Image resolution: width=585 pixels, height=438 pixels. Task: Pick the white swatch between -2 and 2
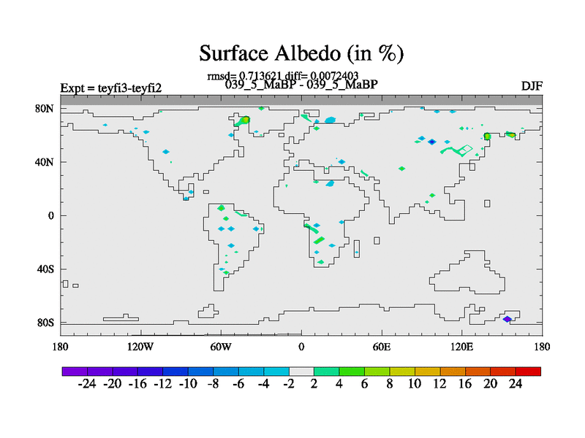click(x=301, y=372)
